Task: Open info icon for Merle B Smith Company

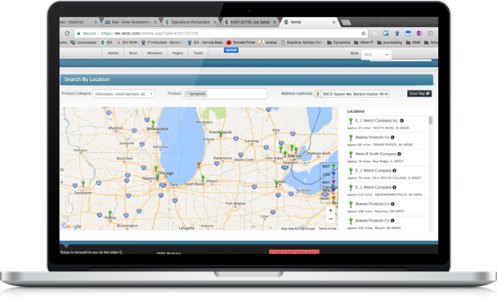Action: (x=400, y=154)
